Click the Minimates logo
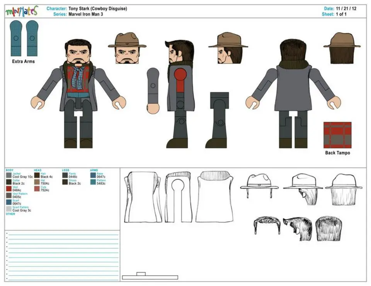 22,11
